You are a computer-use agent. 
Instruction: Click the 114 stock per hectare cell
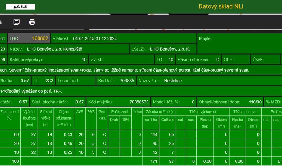click(151, 134)
